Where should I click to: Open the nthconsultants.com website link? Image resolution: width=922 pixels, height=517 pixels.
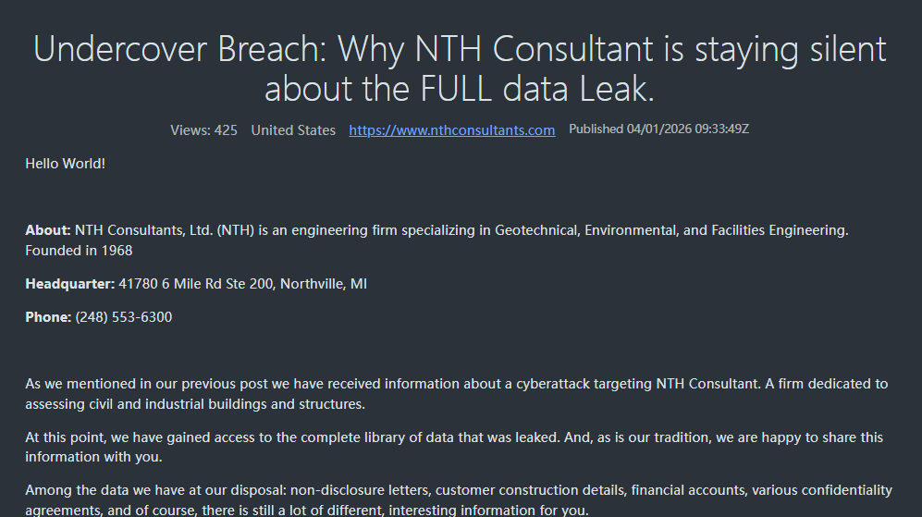[451, 130]
